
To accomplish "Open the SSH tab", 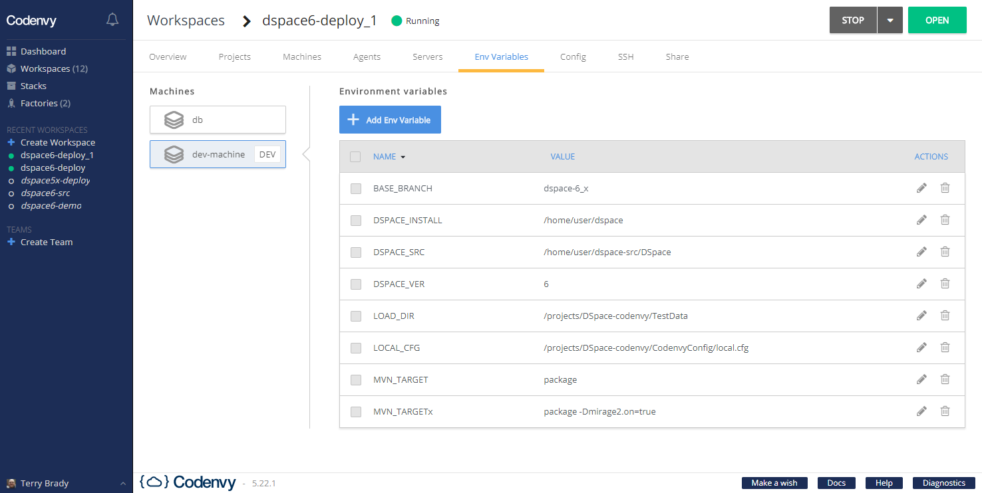I will (626, 56).
